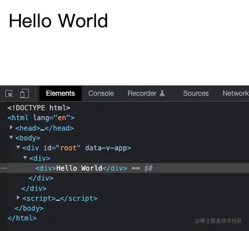Open the Network tab
Viewport: 249px width, 231px height.
(236, 93)
